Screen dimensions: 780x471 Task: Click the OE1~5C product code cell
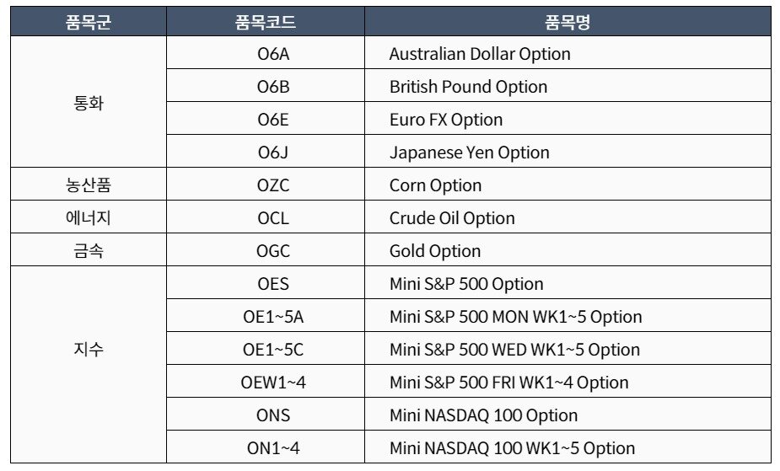pos(272,350)
